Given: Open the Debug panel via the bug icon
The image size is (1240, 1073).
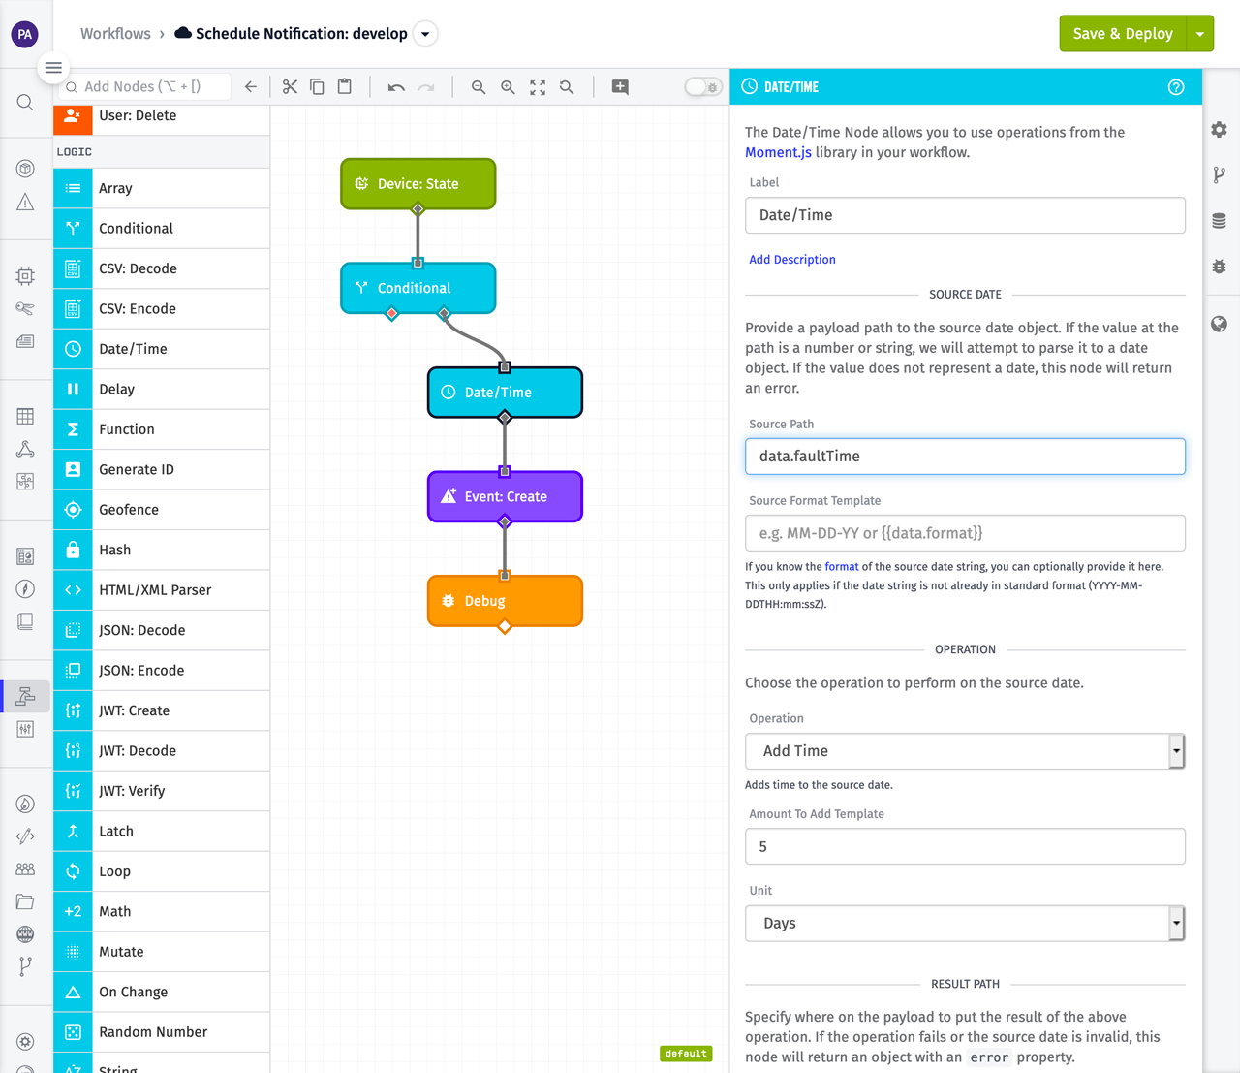Looking at the screenshot, I should pyautogui.click(x=1219, y=266).
